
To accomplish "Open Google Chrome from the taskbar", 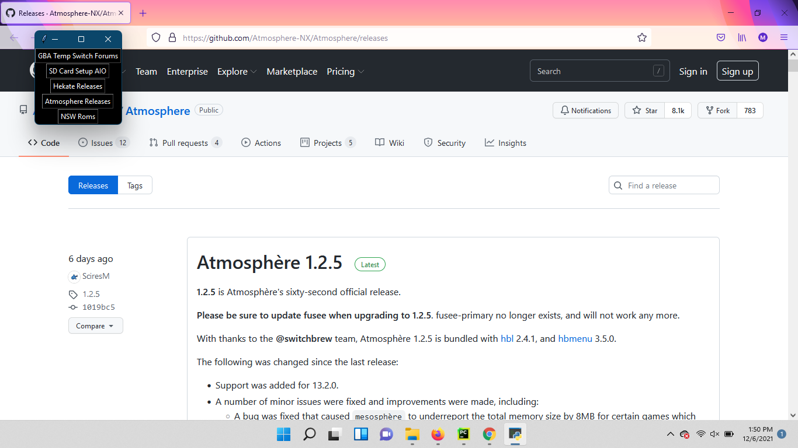I will 489,434.
